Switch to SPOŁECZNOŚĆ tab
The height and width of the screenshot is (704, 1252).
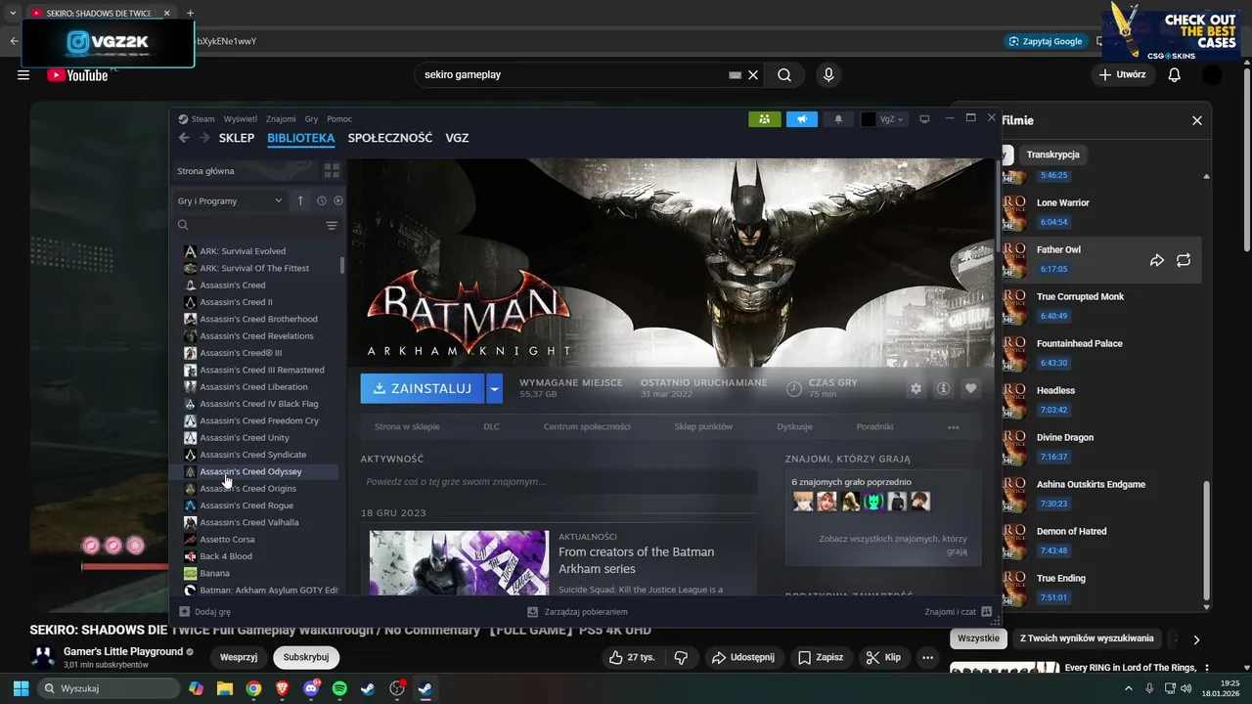coord(390,138)
